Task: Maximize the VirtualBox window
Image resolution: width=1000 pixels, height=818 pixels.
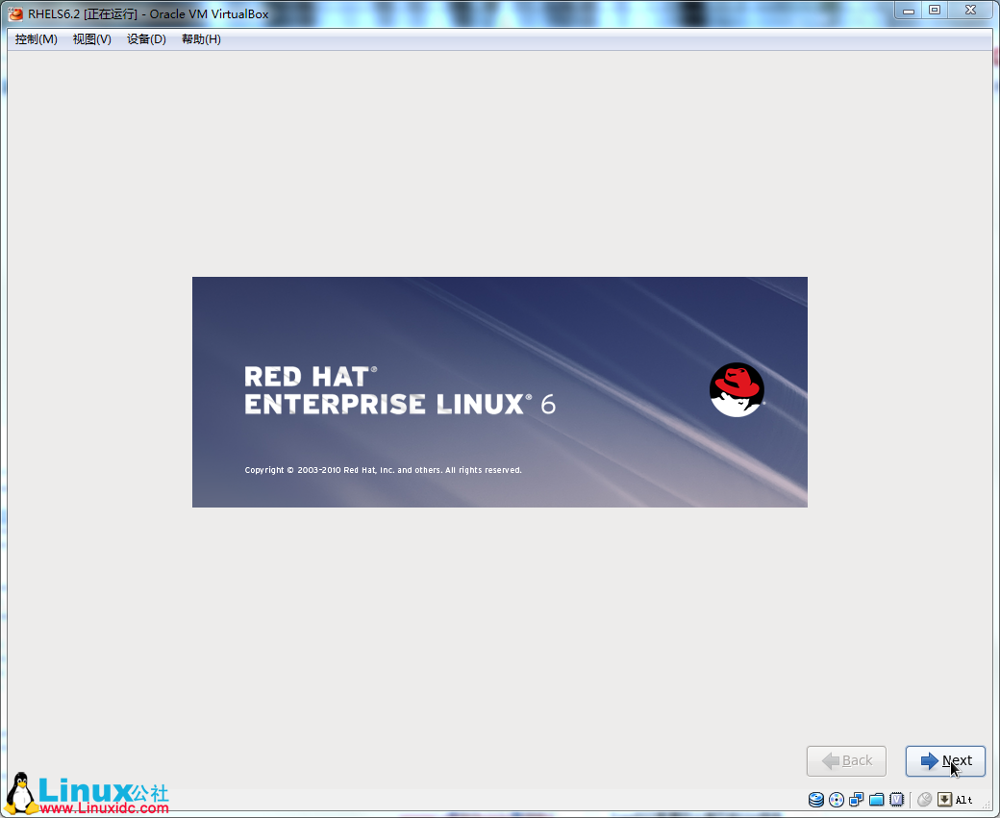Action: point(935,11)
